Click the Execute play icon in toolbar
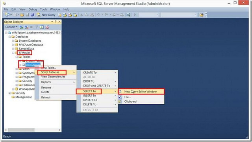 click(135, 15)
